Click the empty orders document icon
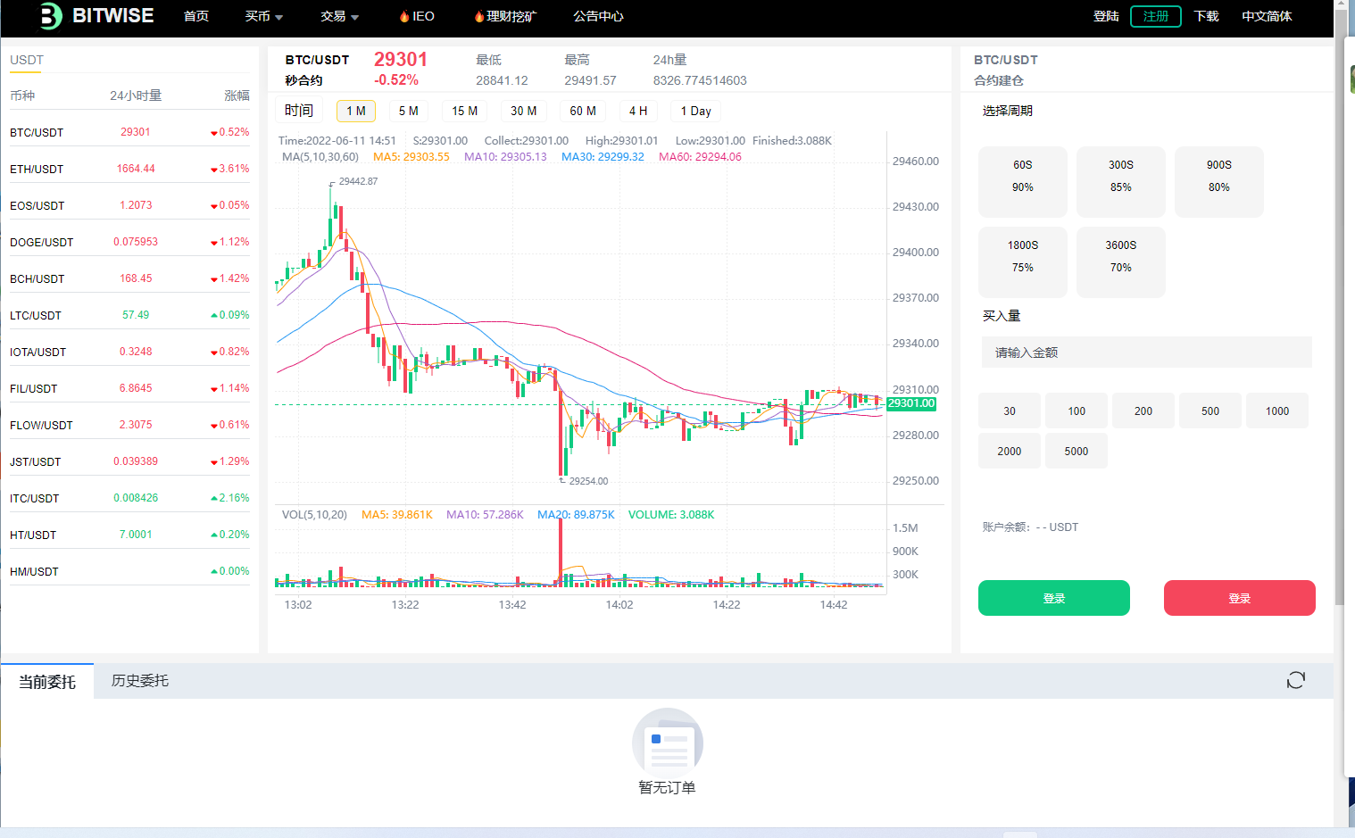The image size is (1355, 838). coord(667,742)
